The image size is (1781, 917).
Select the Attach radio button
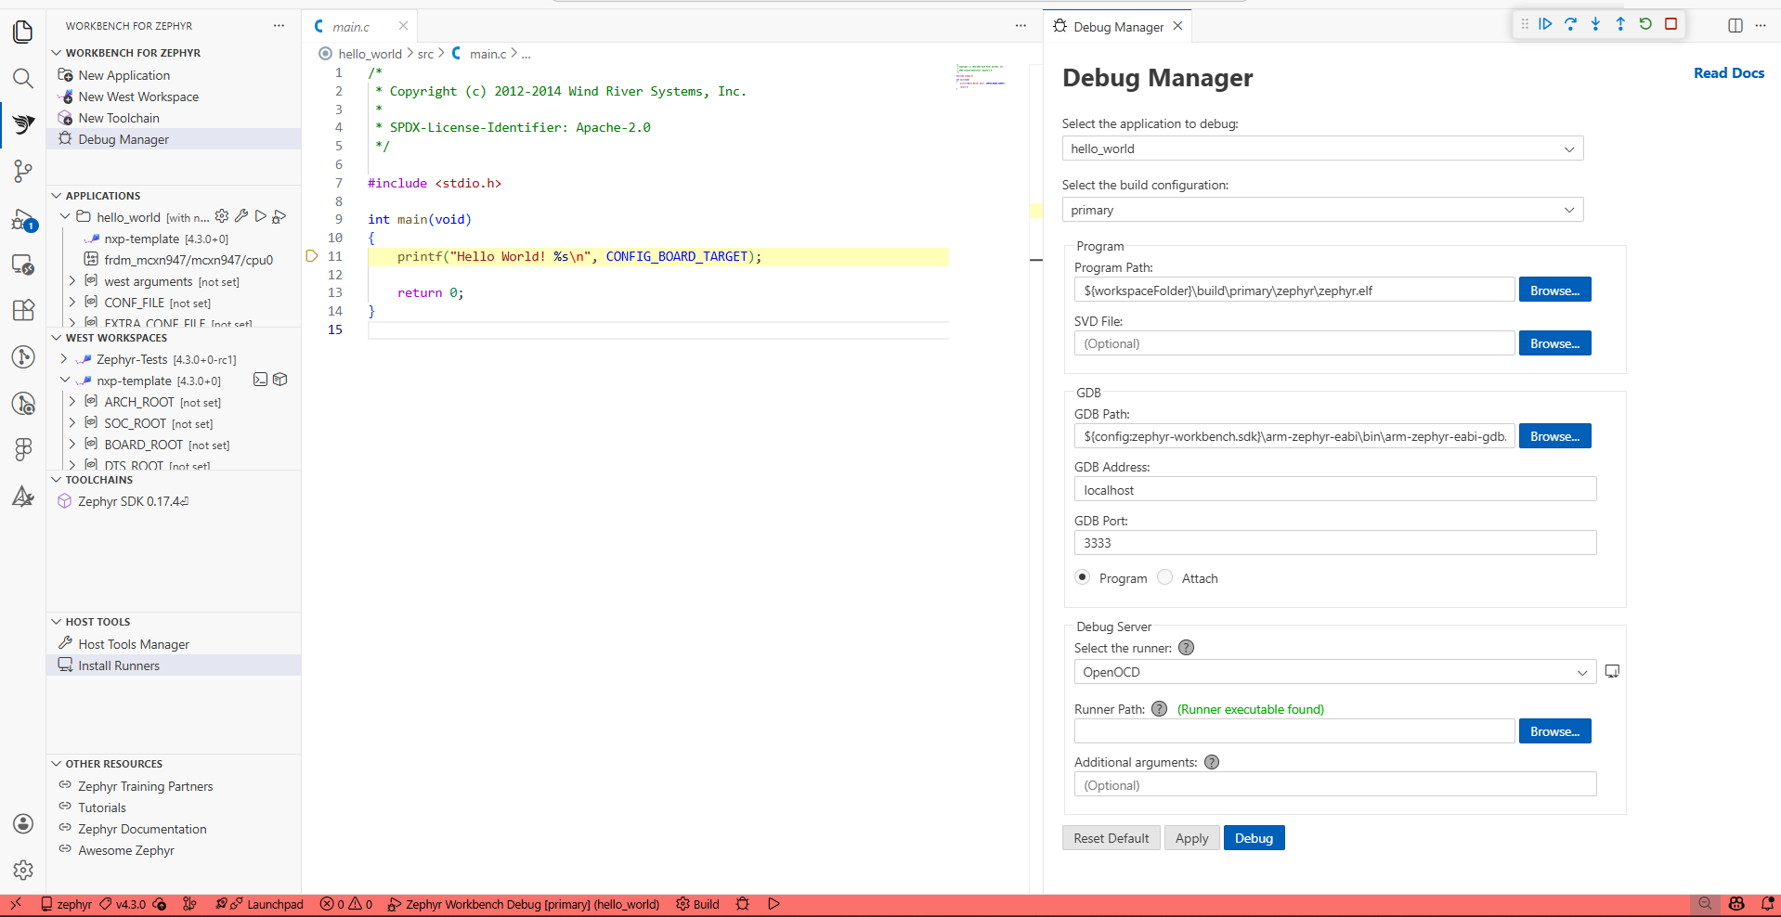click(x=1165, y=577)
